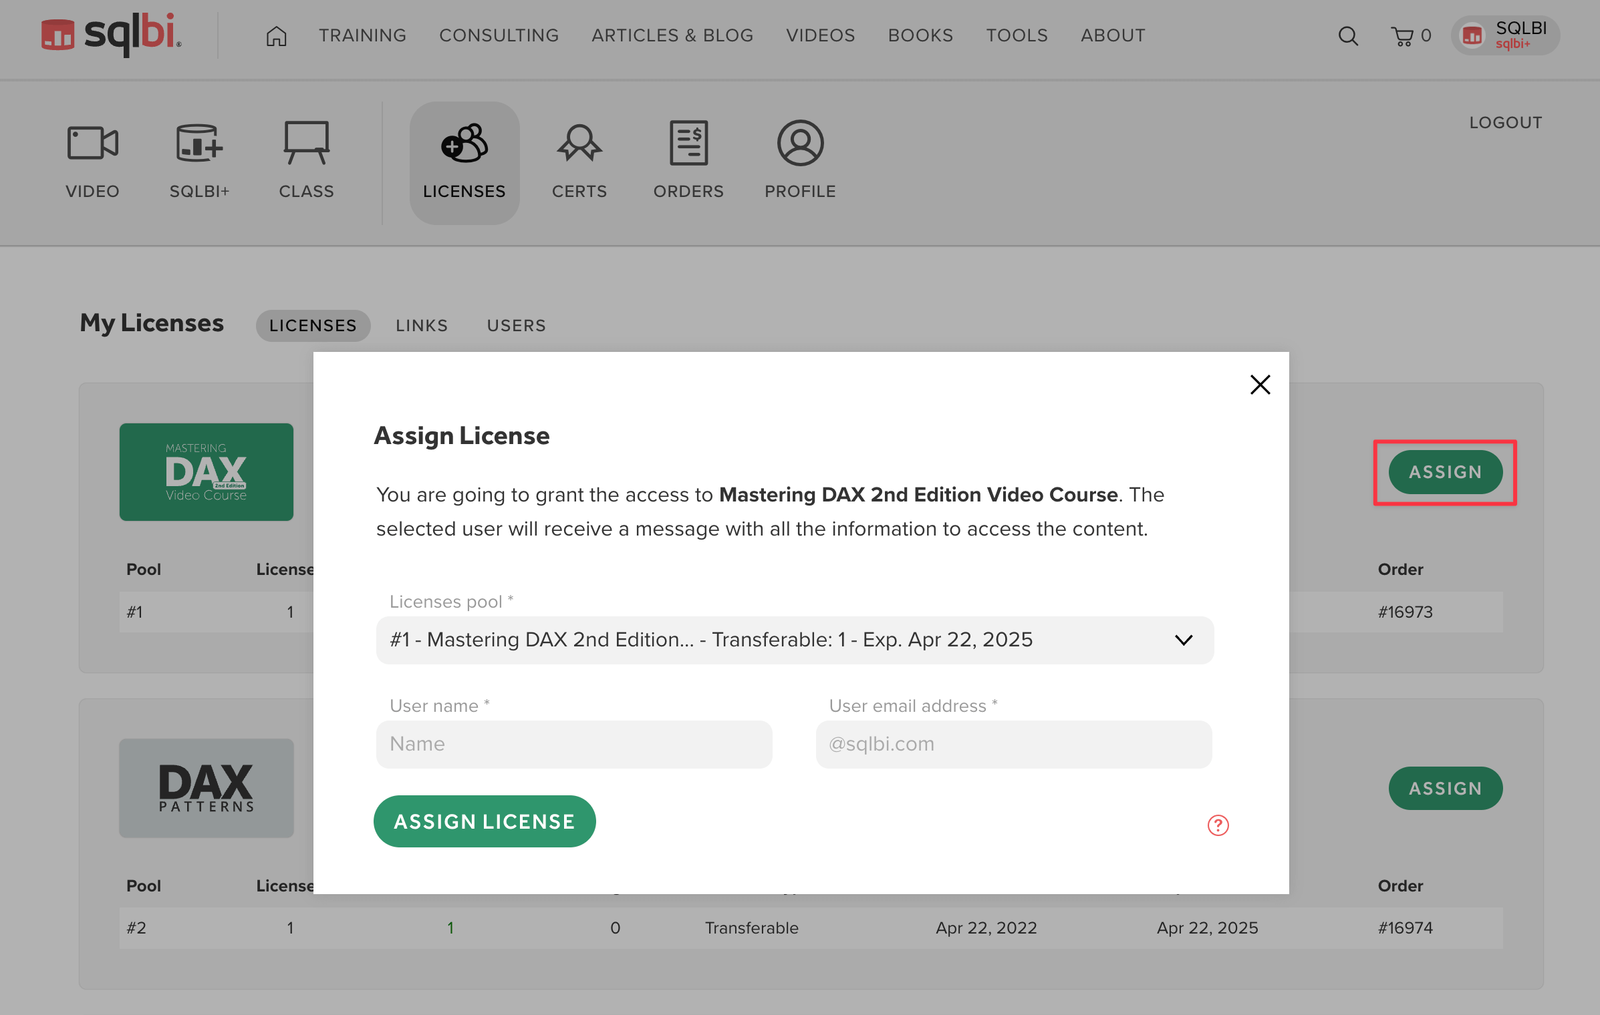This screenshot has width=1600, height=1015.
Task: Open the Videos menu
Action: tap(821, 35)
